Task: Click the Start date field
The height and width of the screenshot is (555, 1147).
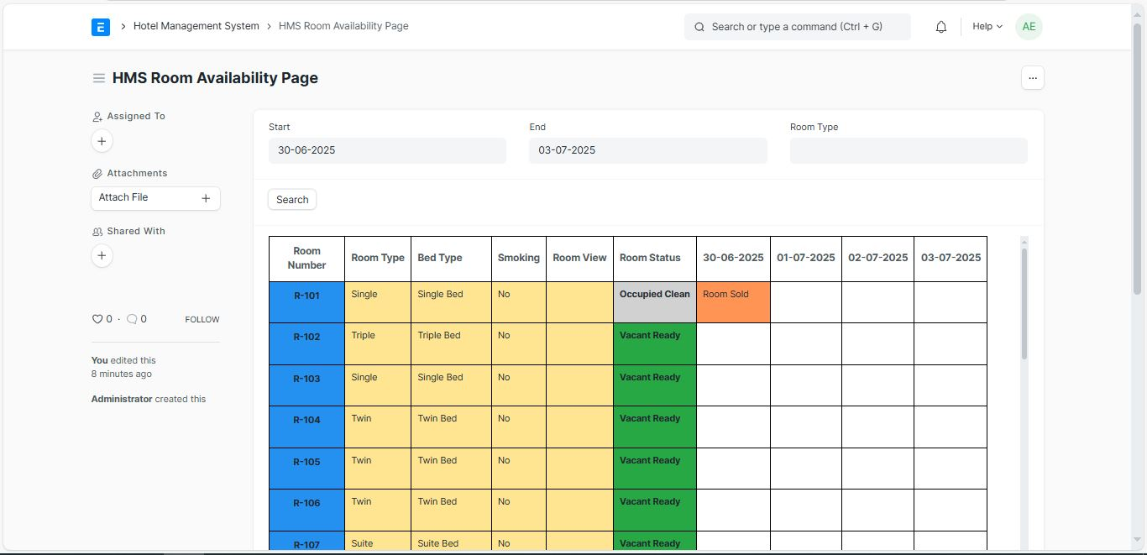Action: tap(387, 151)
